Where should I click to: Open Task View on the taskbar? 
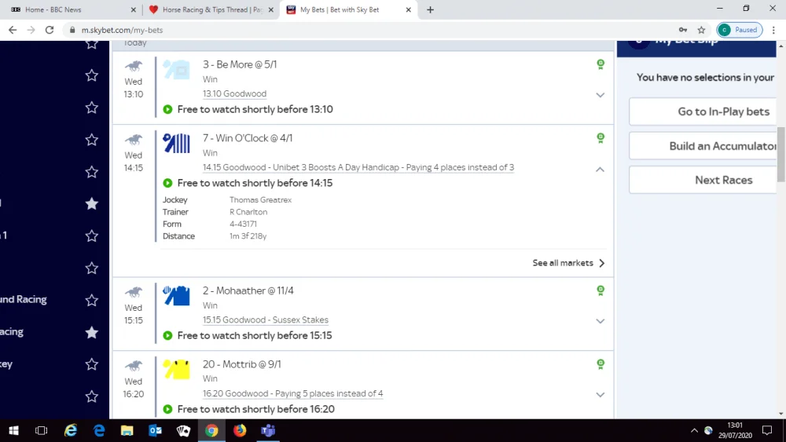coord(42,430)
